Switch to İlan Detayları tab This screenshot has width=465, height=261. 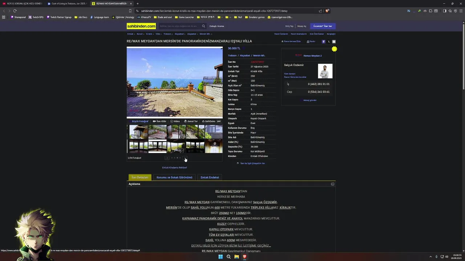coord(140,177)
